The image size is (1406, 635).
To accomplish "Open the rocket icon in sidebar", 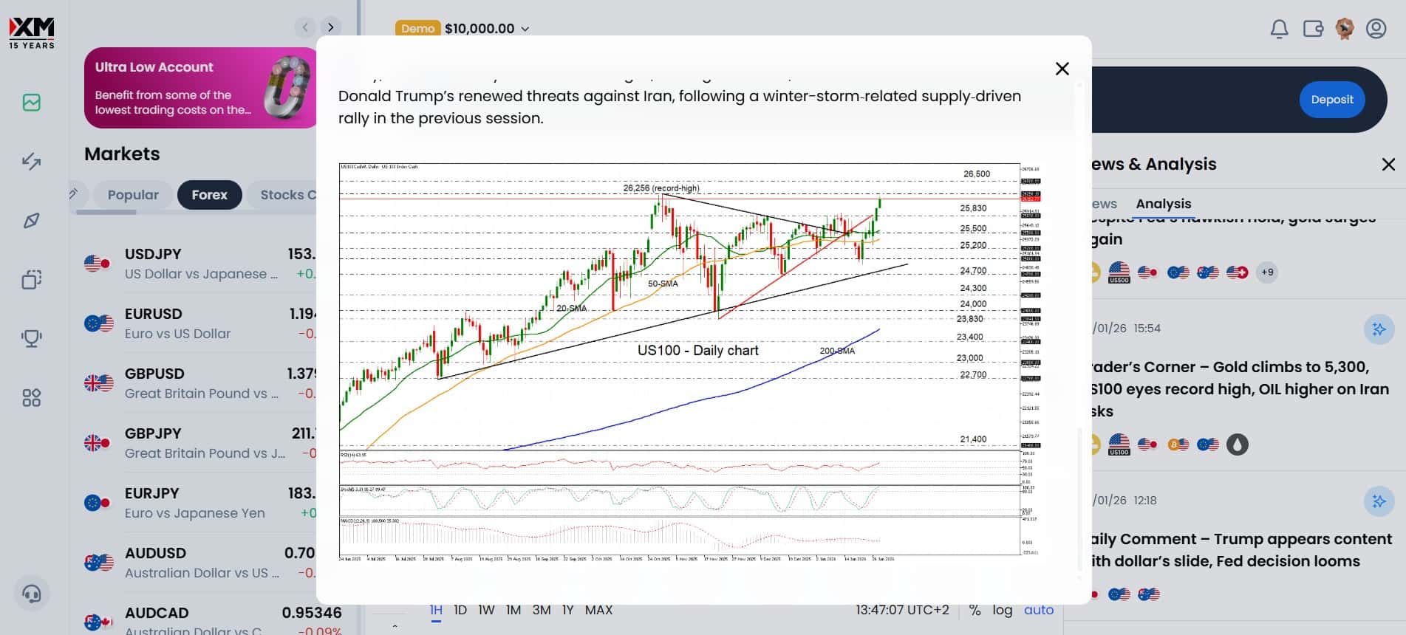I will (31, 221).
